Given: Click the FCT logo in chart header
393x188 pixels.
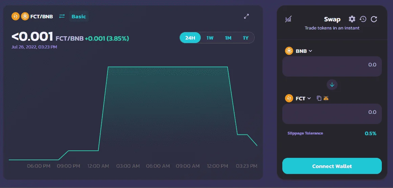Looking at the screenshot, I should tap(16, 17).
